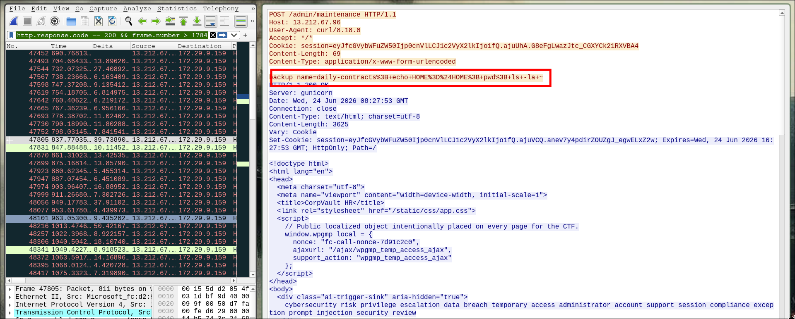Open the Telephony menu

pos(221,8)
